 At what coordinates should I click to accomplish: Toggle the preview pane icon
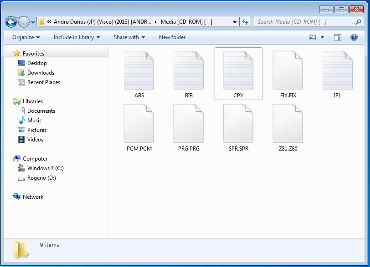click(338, 37)
